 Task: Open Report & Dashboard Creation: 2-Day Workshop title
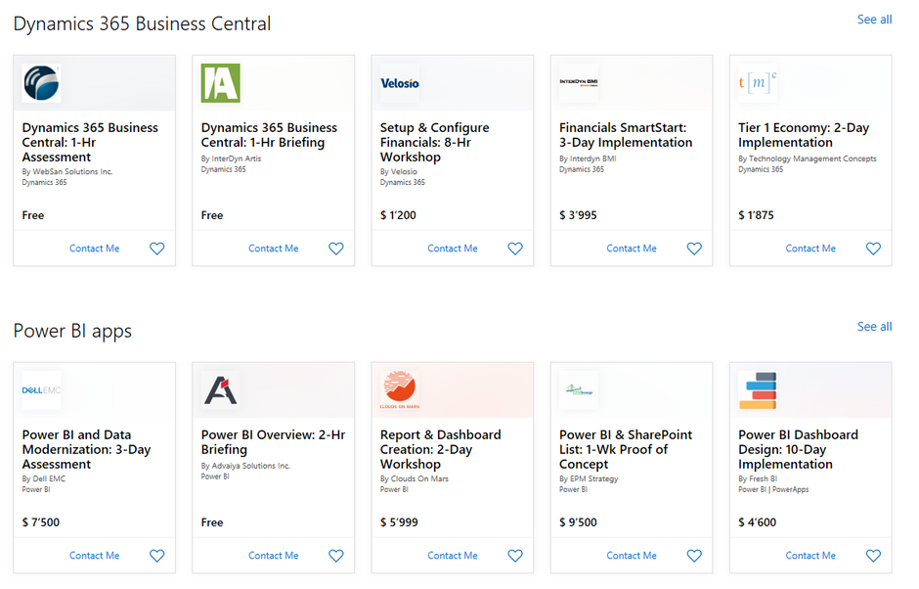point(441,449)
